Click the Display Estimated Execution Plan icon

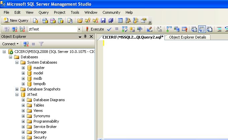pyautogui.click(x=125, y=29)
